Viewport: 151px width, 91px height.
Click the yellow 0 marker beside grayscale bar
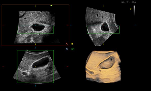(131, 9)
